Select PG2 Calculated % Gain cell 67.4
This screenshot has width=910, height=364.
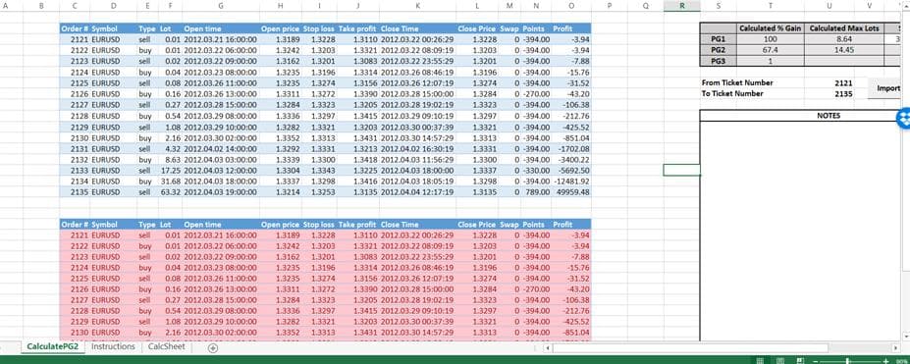pos(771,50)
